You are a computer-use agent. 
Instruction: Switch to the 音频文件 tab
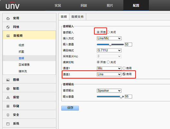[77, 17]
